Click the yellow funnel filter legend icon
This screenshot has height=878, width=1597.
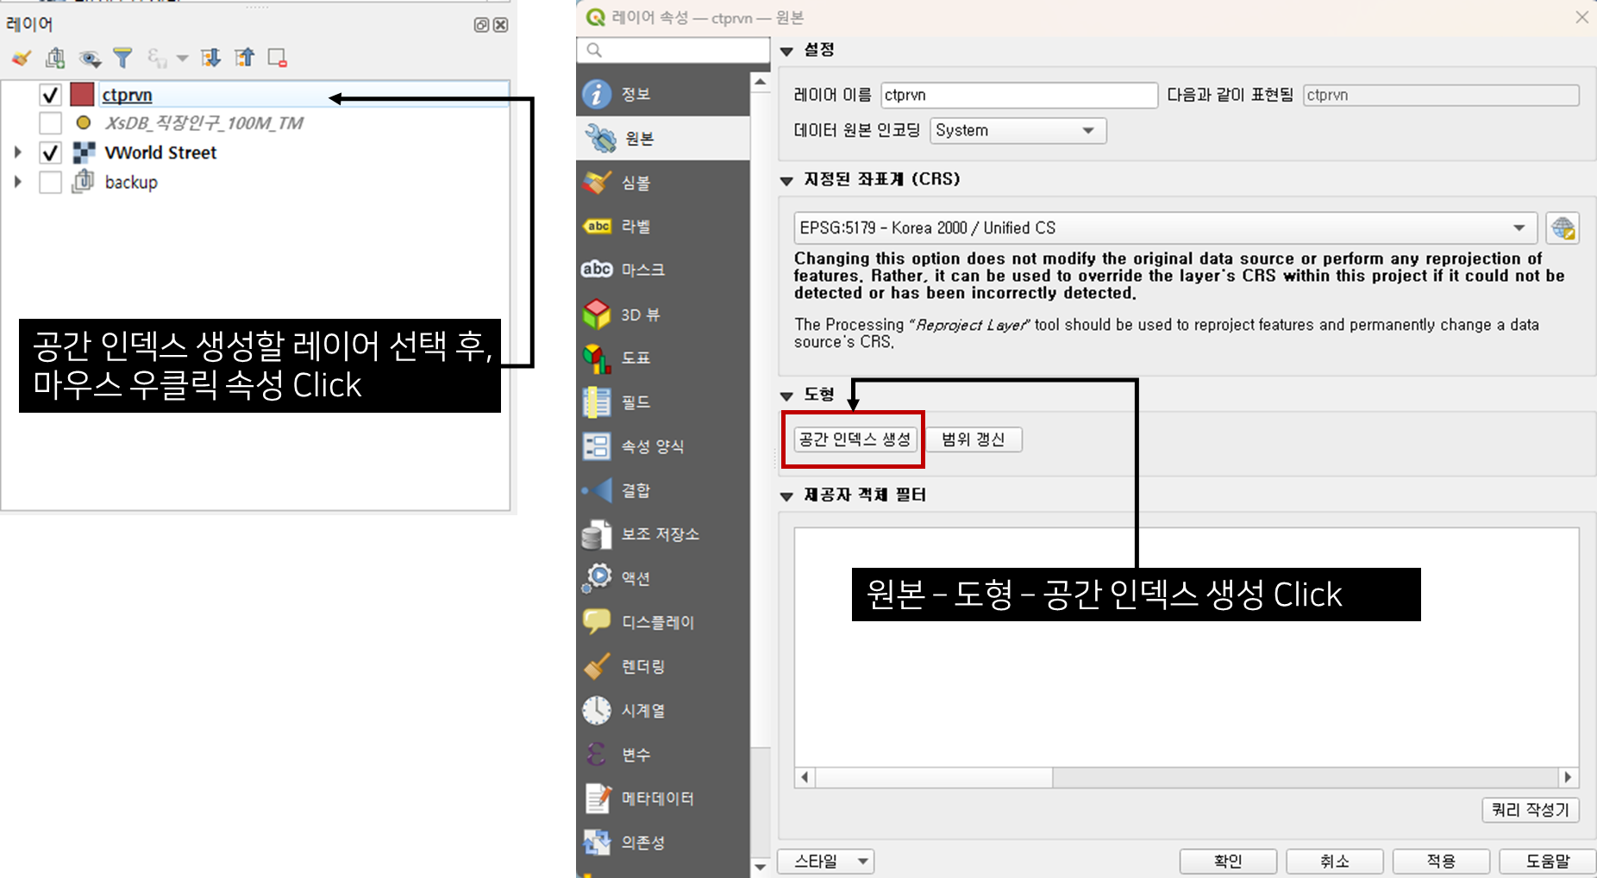[x=123, y=58]
